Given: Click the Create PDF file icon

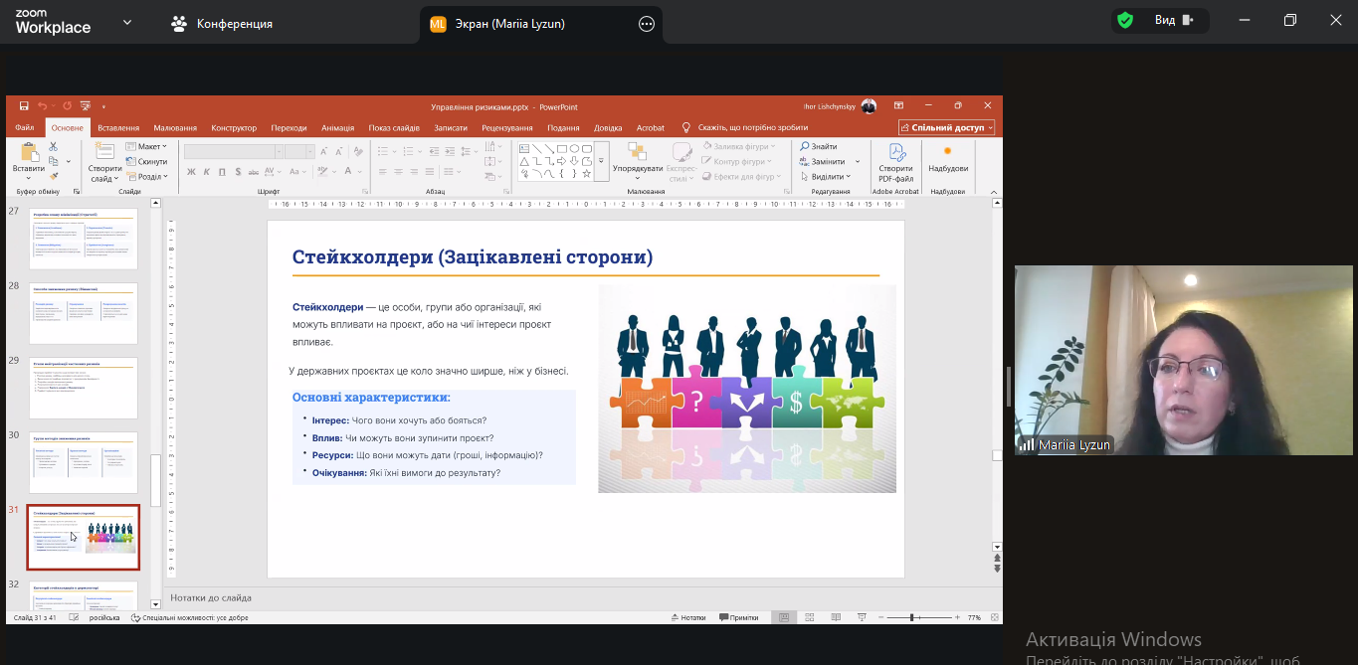Looking at the screenshot, I should click(895, 153).
